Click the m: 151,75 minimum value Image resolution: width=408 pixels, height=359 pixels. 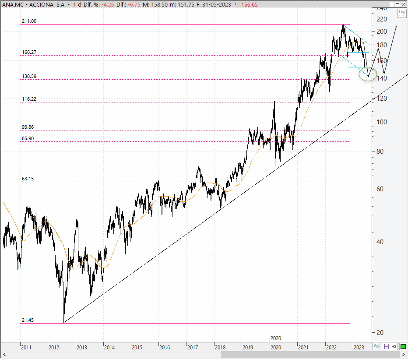point(182,5)
